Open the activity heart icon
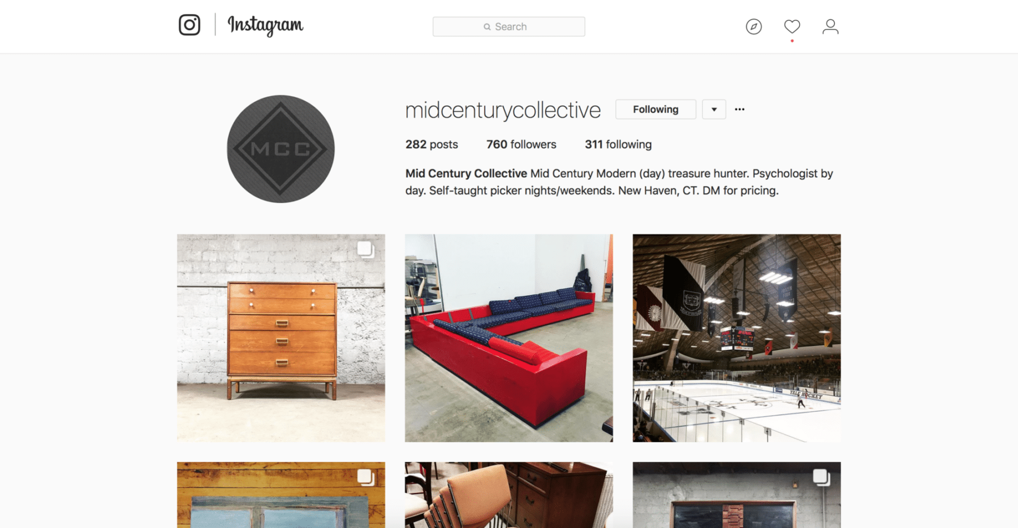Screen dimensions: 1018x528 792,27
